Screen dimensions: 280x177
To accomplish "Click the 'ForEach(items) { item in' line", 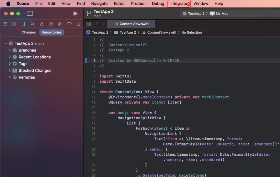I will point(163,128).
